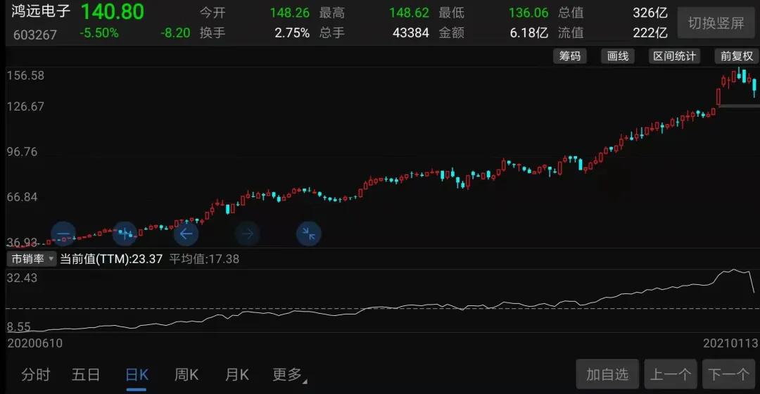Click the 当前值(TTM):23.37 label

click(x=111, y=259)
